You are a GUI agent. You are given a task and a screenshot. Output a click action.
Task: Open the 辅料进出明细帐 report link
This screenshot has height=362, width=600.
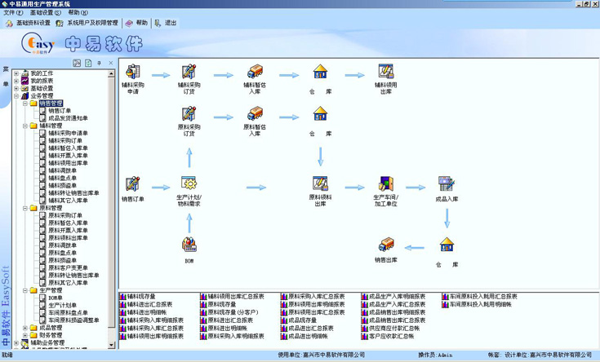click(x=147, y=313)
